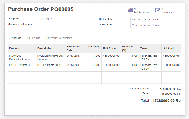
Task: Click the pencil icon for Invoices
Action: pos(158,10)
